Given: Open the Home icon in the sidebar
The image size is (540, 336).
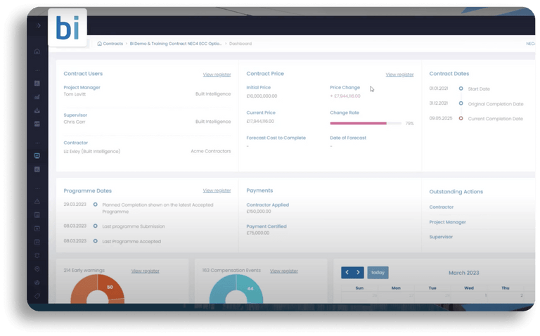Looking at the screenshot, I should 37,51.
